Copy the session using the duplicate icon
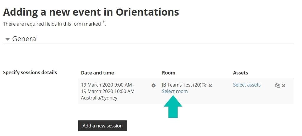Viewport: 302px width, 136px height. [x=277, y=85]
